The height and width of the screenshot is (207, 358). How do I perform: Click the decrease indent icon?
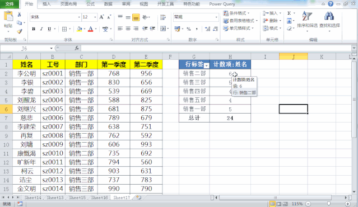point(145,29)
